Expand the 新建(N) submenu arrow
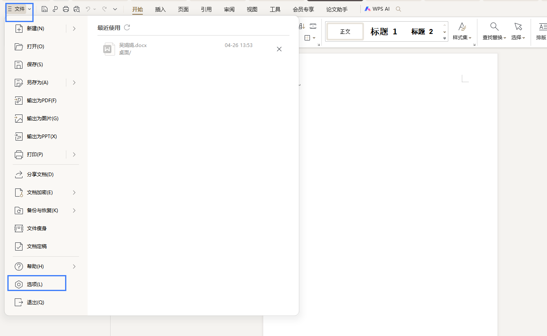This screenshot has height=336, width=547. 74,29
